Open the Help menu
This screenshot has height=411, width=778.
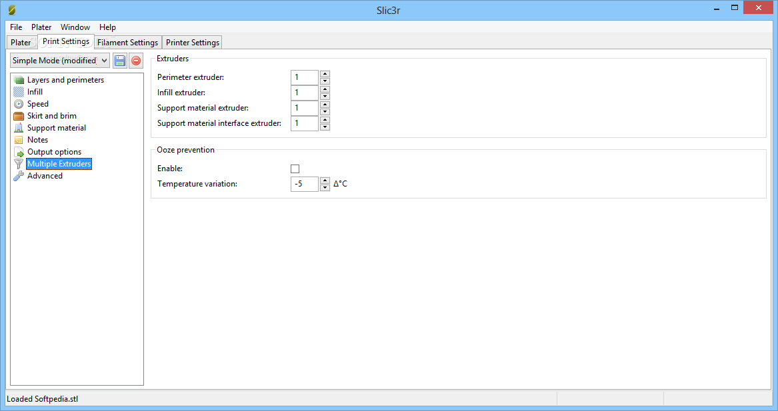pyautogui.click(x=107, y=27)
